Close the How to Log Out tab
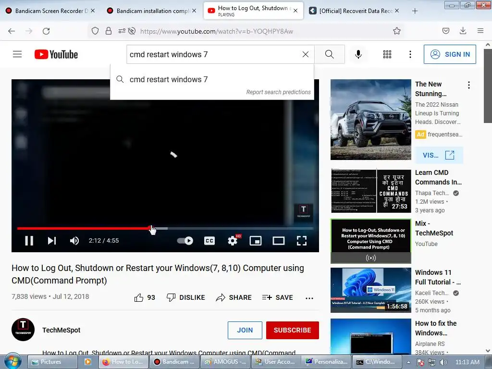Image resolution: width=492 pixels, height=369 pixels. [295, 11]
